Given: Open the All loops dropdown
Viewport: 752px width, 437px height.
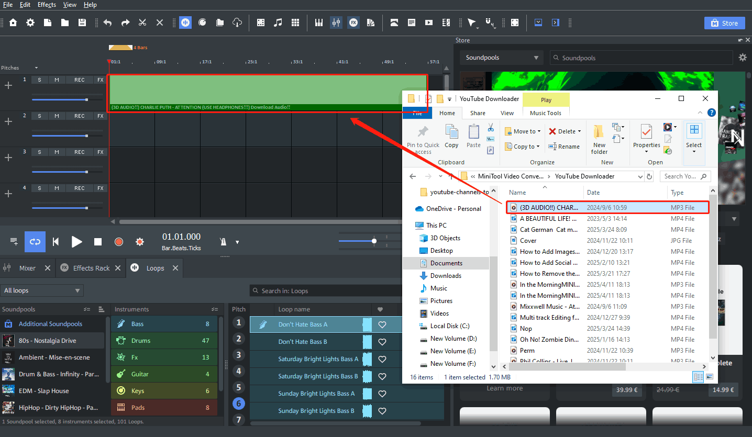Looking at the screenshot, I should coord(42,290).
